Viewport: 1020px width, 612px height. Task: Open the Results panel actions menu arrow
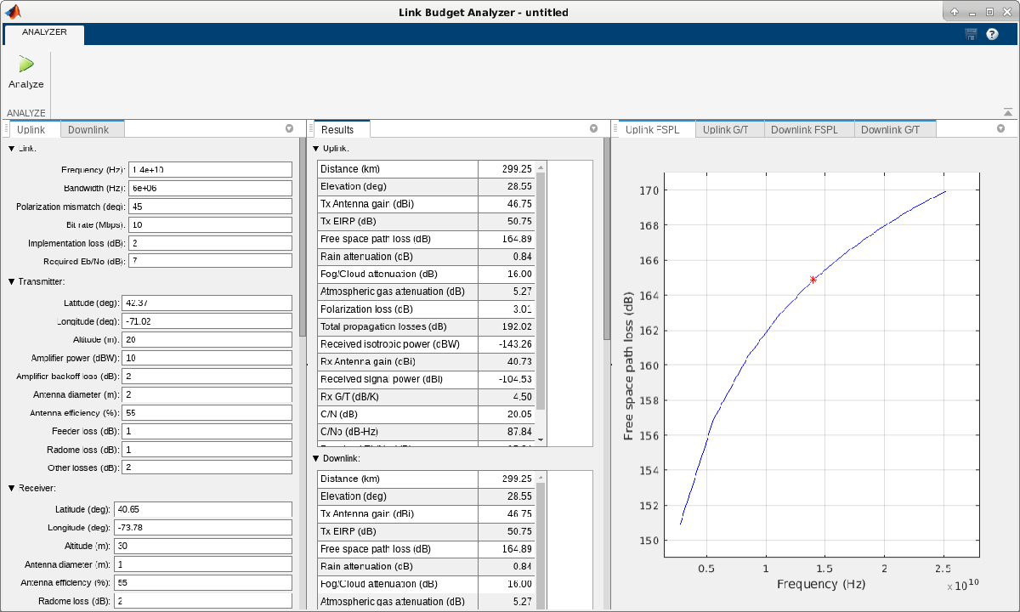point(593,129)
